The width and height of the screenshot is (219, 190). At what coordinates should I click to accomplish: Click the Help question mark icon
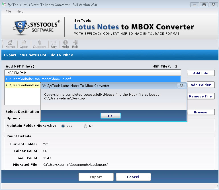(65, 44)
